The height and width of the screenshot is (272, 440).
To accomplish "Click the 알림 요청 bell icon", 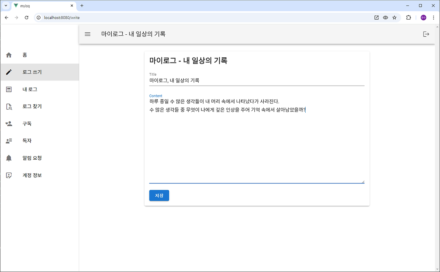I will (x=9, y=158).
